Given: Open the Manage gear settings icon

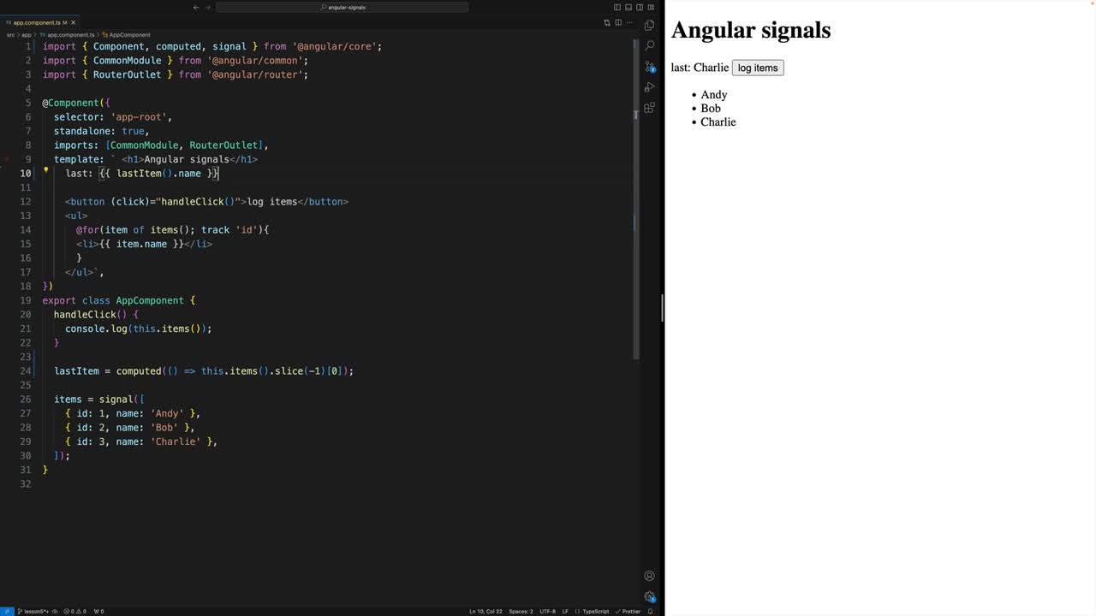Looking at the screenshot, I should [649, 596].
